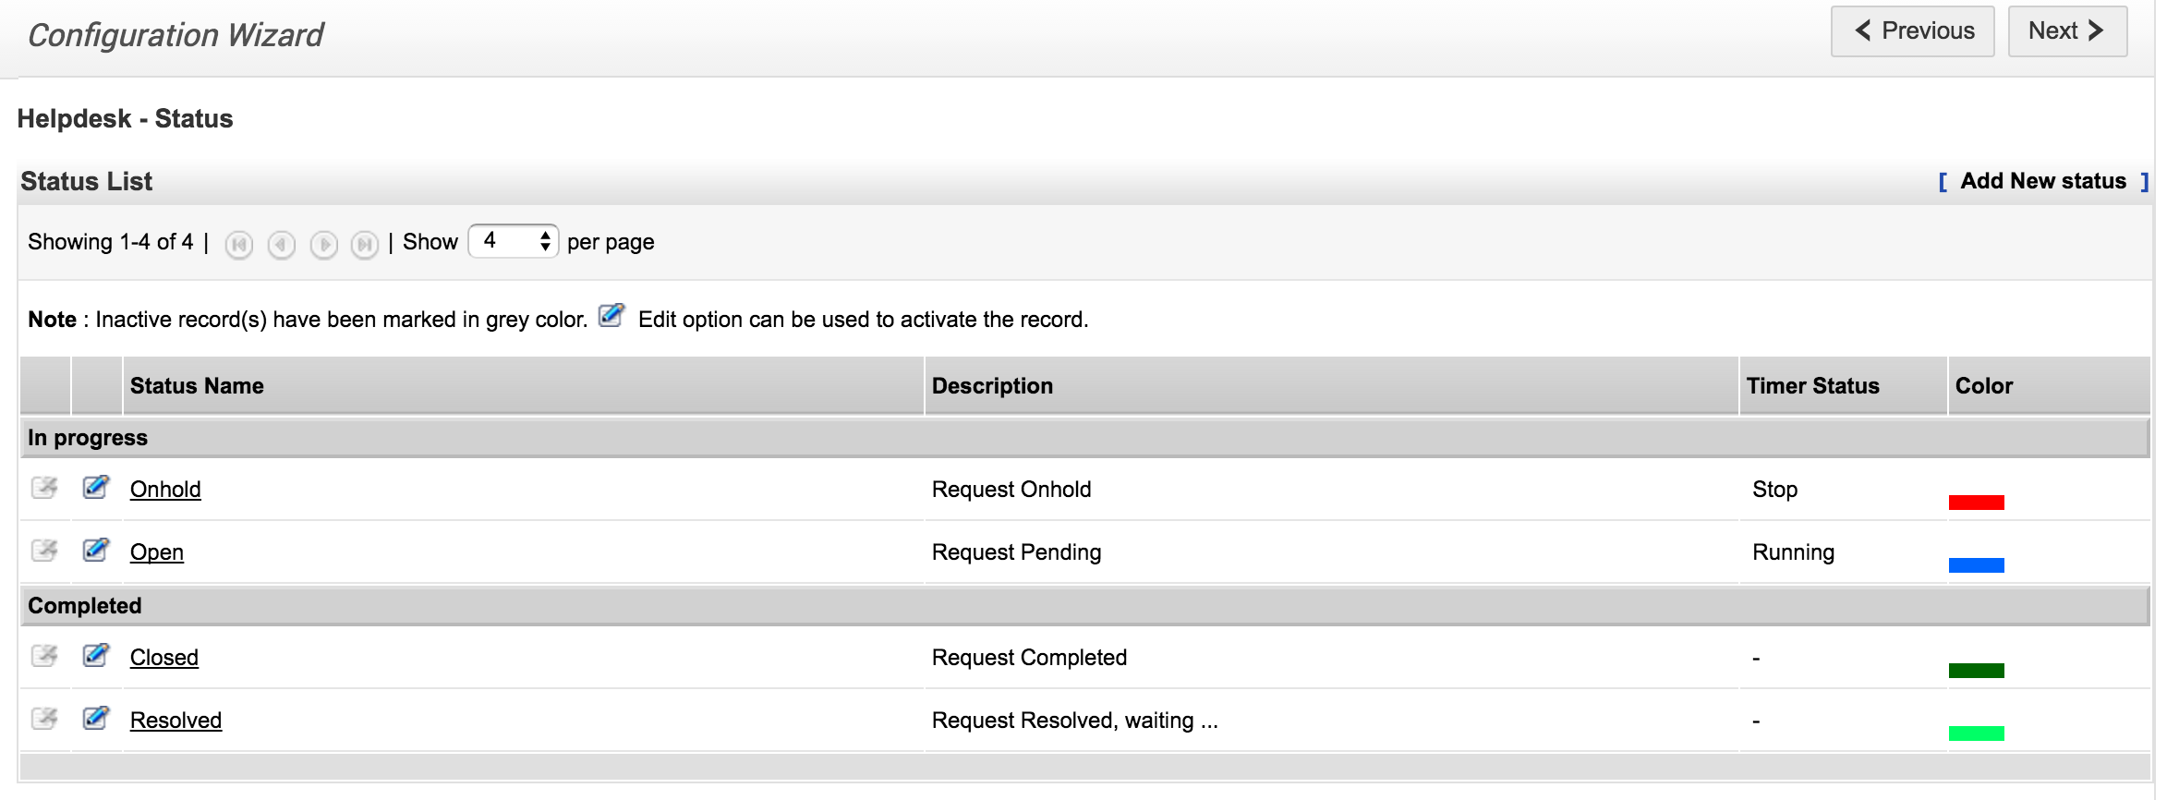Sort by the Status Name column header
Image resolution: width=2167 pixels, height=800 pixels.
(197, 386)
